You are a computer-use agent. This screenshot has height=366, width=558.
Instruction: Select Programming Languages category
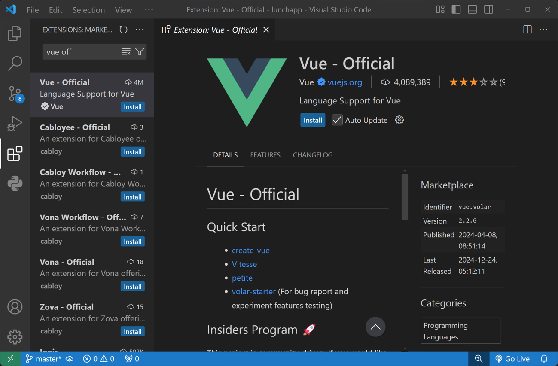click(x=460, y=331)
